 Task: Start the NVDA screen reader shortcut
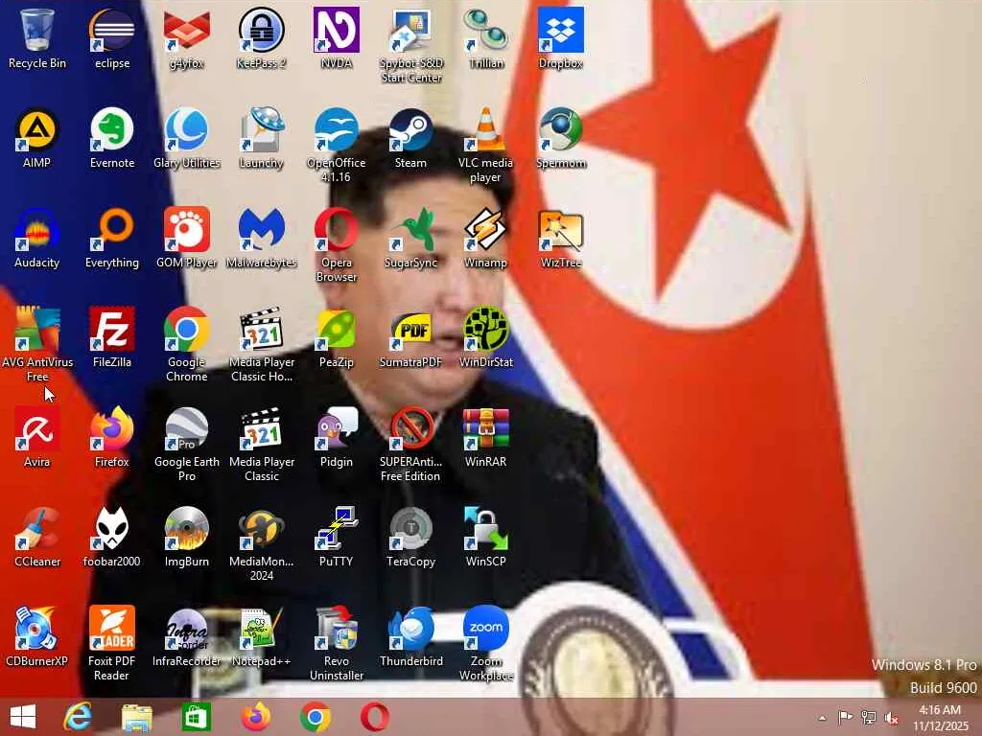(337, 38)
